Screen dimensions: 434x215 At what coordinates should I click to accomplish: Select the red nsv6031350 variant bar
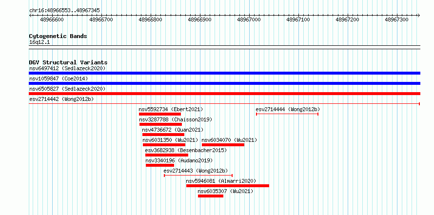164,145
